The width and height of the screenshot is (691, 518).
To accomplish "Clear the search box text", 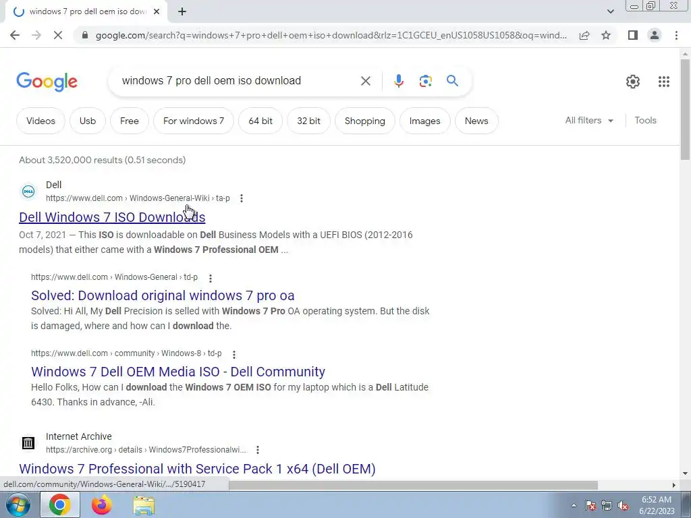I will point(365,81).
